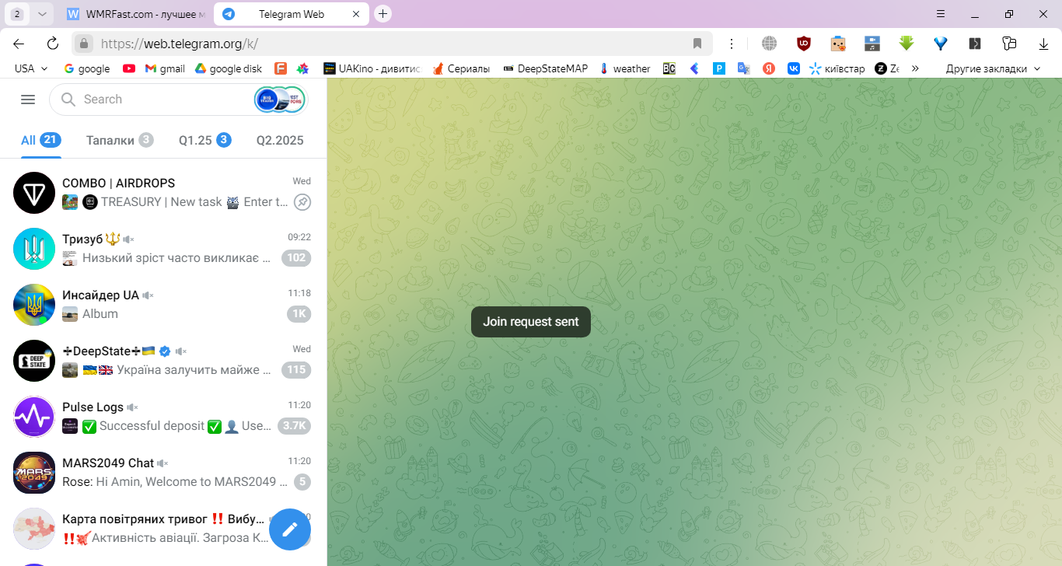Click the new message pencil button
Screen dimensions: 1062x566
(290, 529)
